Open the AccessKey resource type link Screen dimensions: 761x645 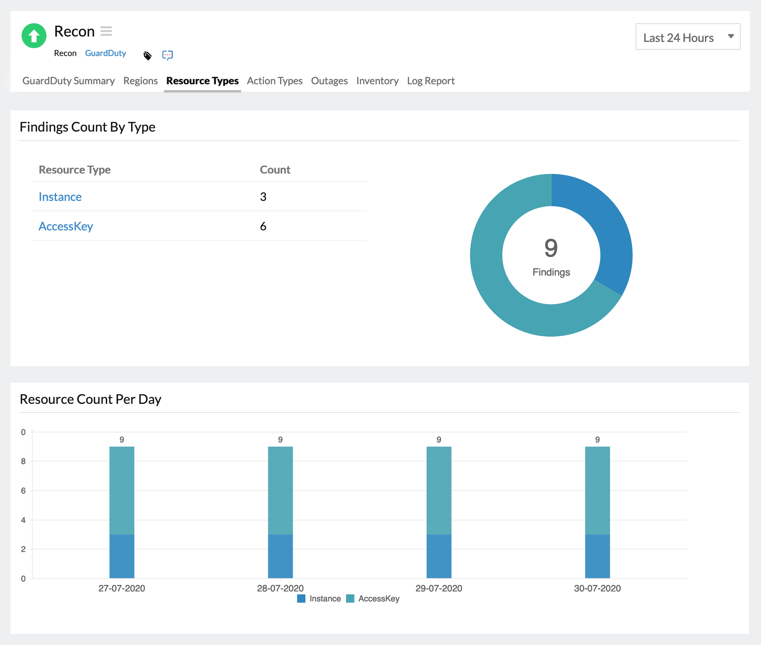click(x=66, y=226)
